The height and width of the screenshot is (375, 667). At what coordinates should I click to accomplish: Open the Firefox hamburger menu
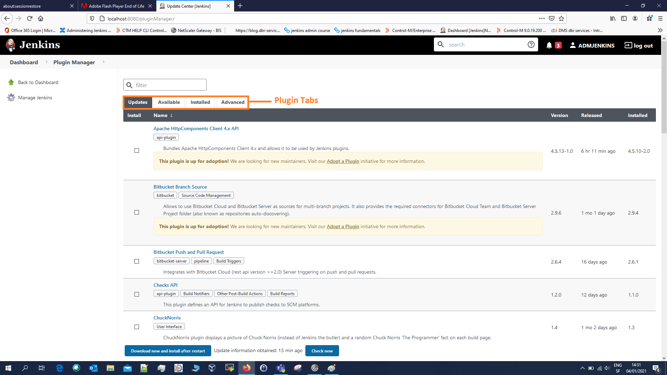pos(660,18)
